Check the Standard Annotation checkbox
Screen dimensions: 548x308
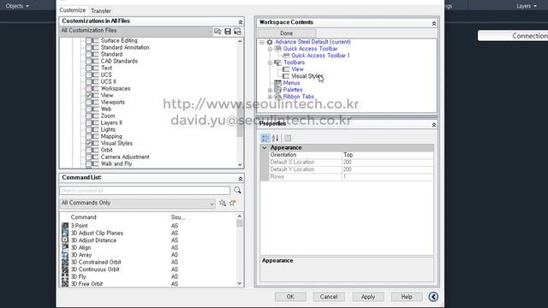[x=88, y=48]
